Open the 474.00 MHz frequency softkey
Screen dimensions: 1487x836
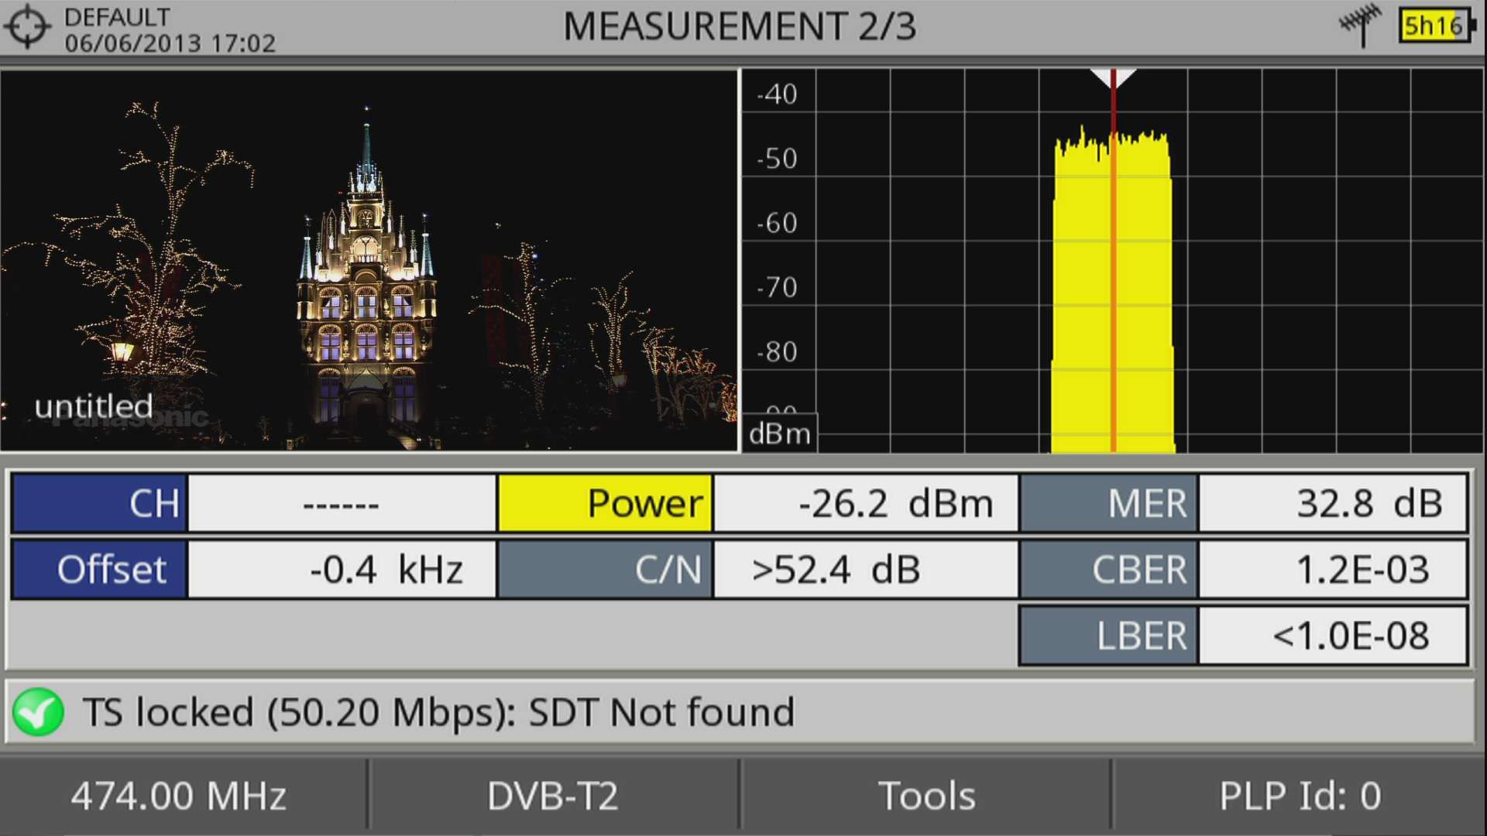(x=179, y=796)
